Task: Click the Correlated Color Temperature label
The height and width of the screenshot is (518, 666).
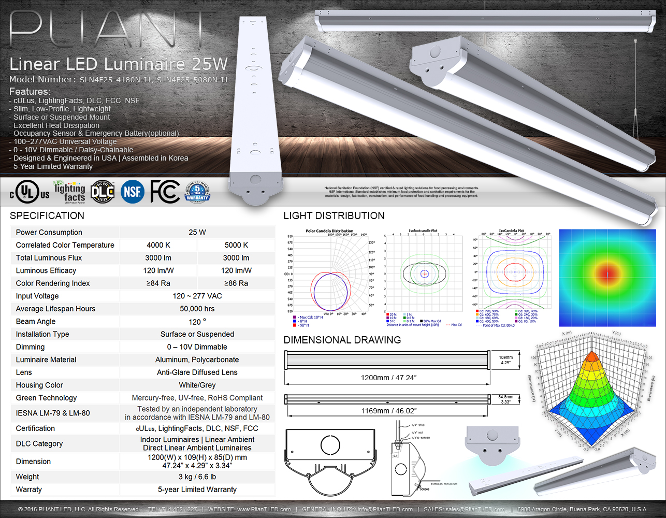Action: [x=65, y=245]
